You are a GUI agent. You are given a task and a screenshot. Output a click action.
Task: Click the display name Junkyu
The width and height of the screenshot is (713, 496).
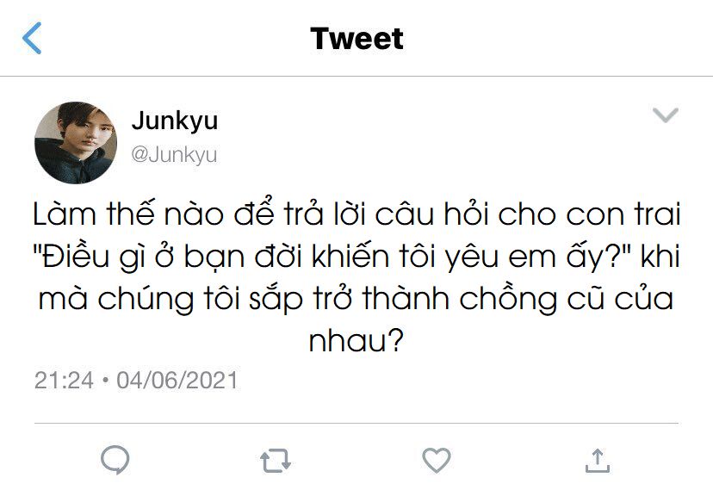click(x=175, y=121)
